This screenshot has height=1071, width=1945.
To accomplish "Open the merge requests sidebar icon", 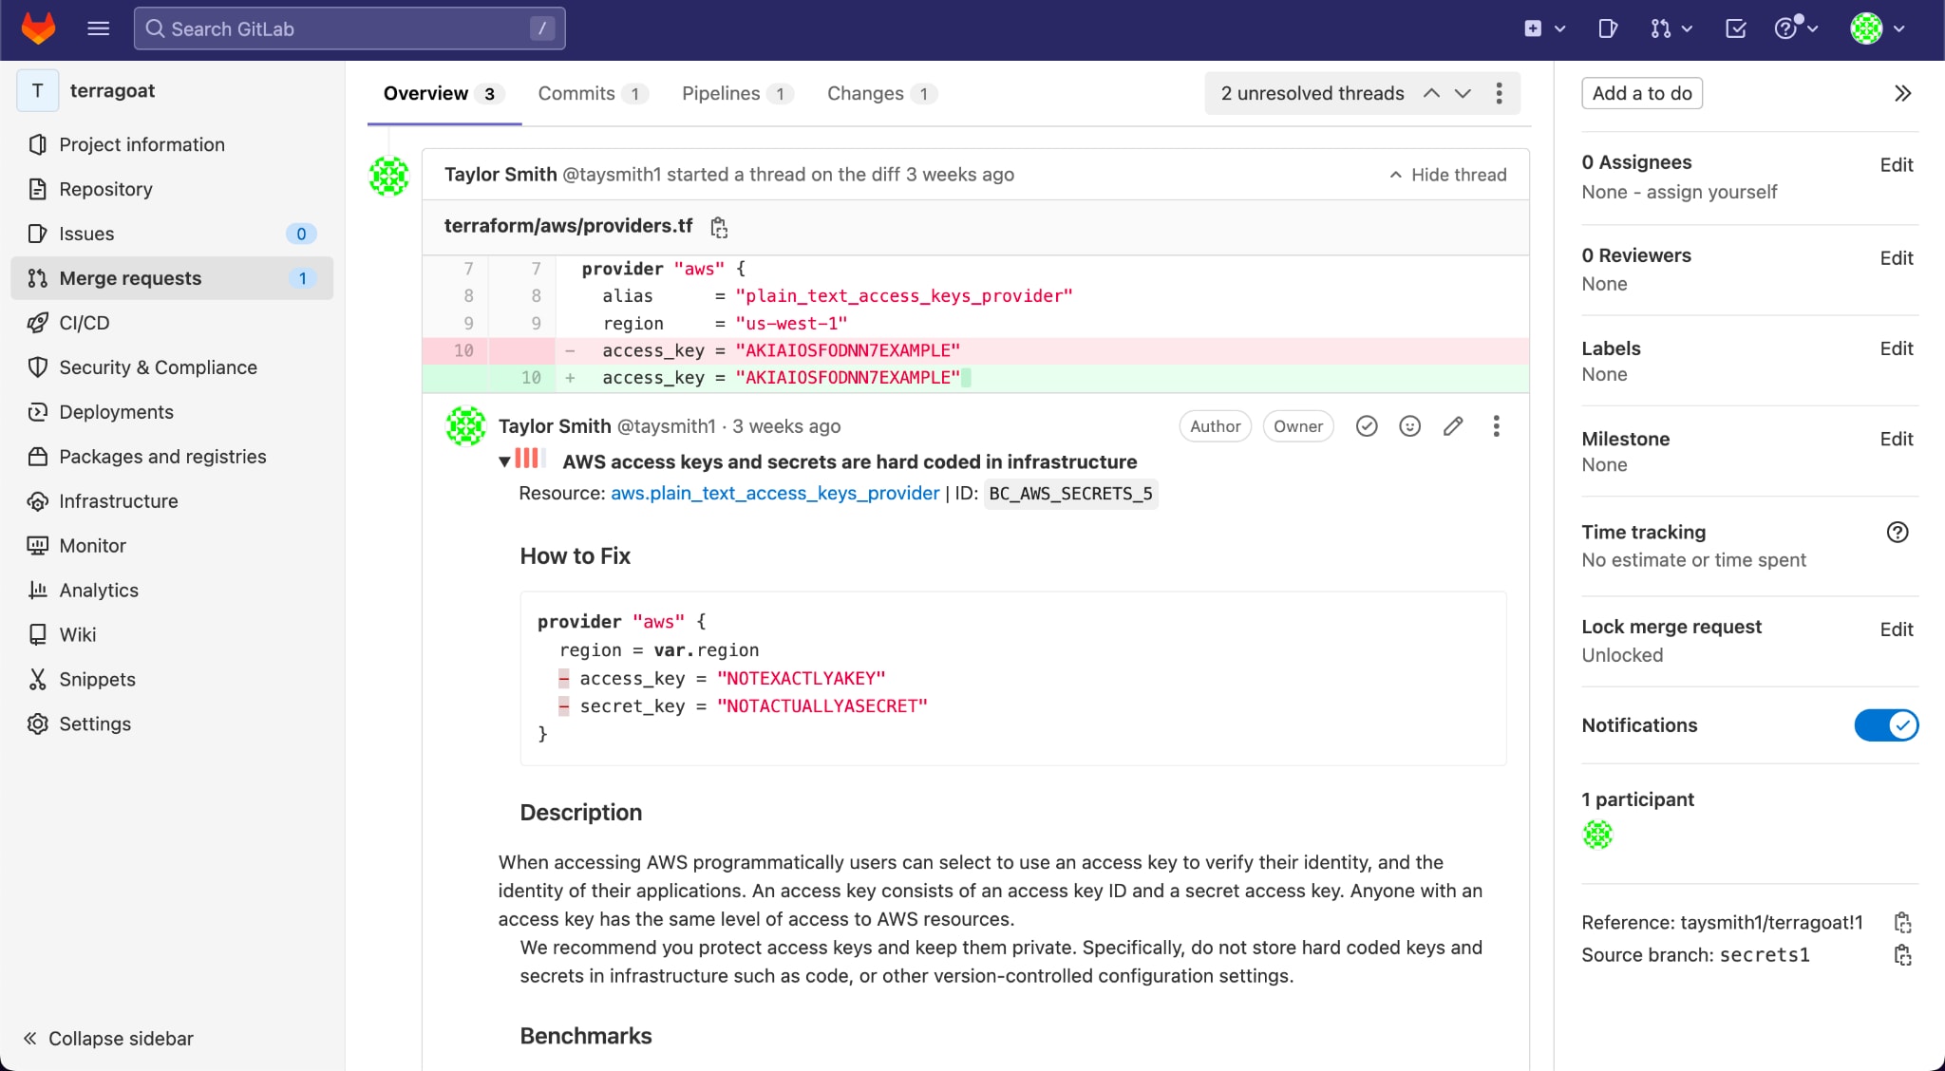I will pos(37,278).
